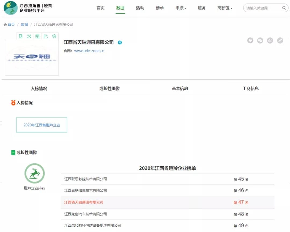Open the www.tele-zone.cn website link
290x232 pixels.
[89, 51]
